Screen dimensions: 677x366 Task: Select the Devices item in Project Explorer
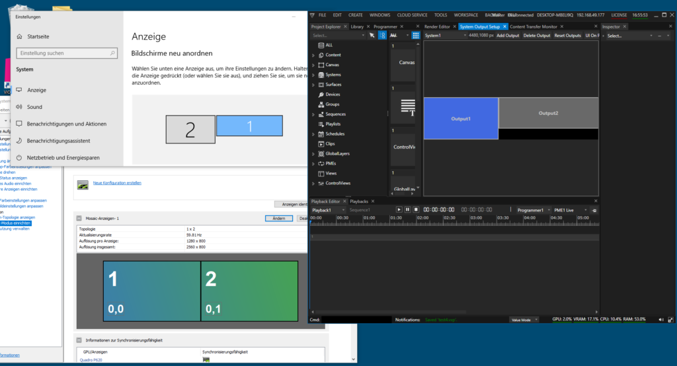pos(333,94)
